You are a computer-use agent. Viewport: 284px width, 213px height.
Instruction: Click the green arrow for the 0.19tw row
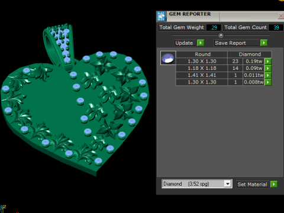click(x=268, y=62)
